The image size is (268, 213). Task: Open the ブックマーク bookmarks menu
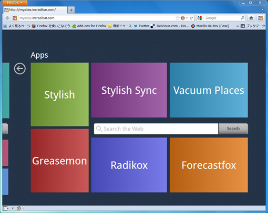(253, 26)
